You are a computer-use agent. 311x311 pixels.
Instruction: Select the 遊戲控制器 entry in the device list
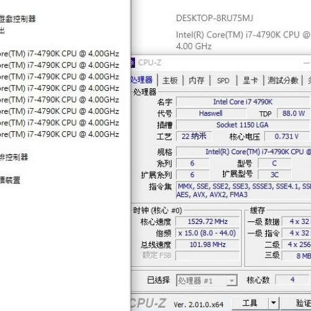18,19
